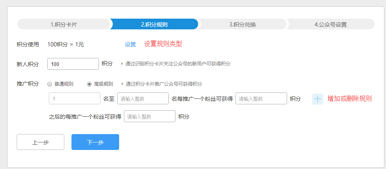Click the starting rank field containing 1
386x169 pixels.
(74, 99)
